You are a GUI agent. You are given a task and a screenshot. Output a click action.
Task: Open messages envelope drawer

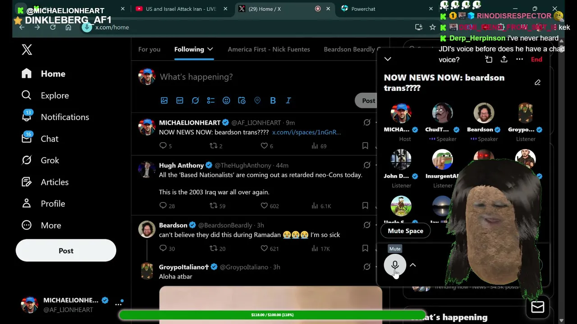[x=538, y=306]
